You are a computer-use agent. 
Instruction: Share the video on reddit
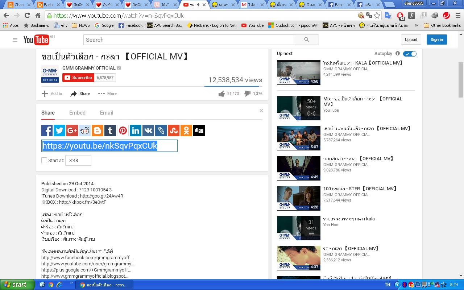85,130
